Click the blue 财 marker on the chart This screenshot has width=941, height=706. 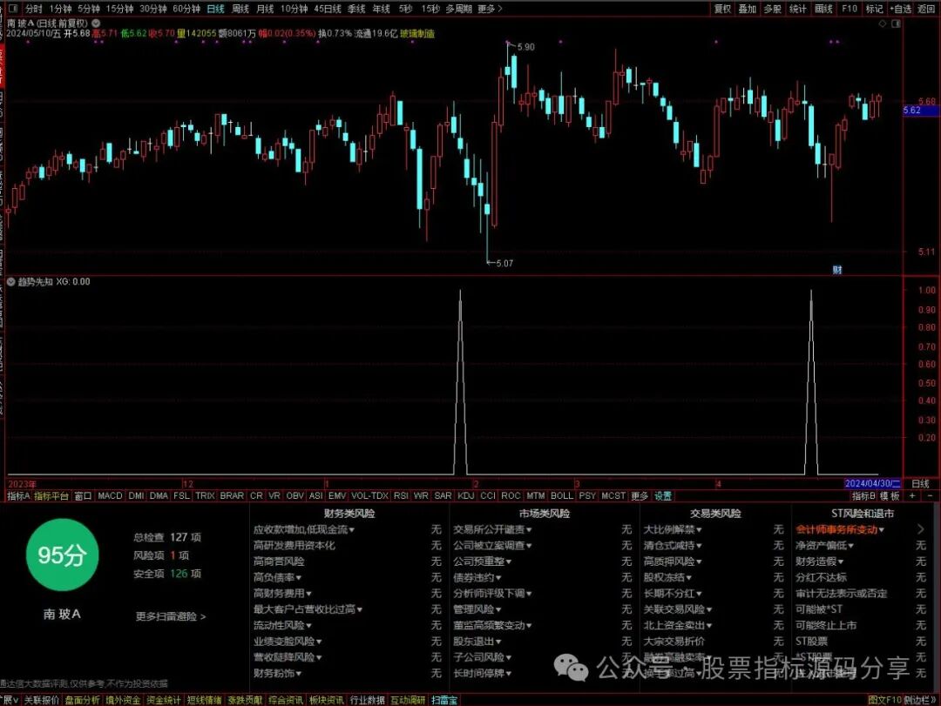(x=837, y=270)
